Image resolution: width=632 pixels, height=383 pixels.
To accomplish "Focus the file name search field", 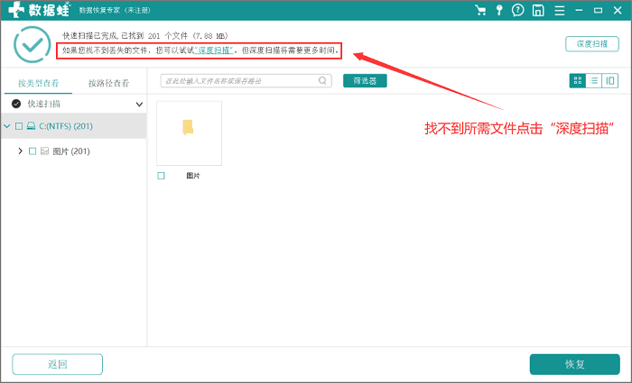I will pyautogui.click(x=246, y=81).
